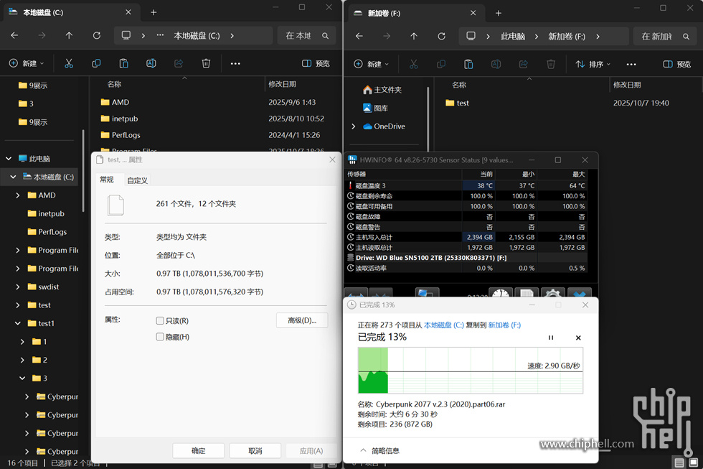This screenshot has width=703, height=469.
Task: Cancel the copy with the X icon
Action: pyautogui.click(x=578, y=338)
